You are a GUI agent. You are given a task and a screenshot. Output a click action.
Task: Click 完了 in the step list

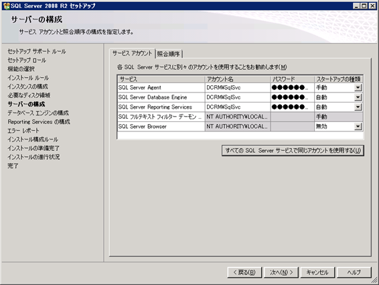13,166
